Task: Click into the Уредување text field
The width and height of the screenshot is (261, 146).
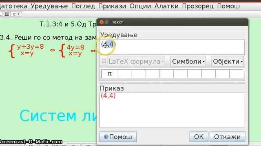Action: pyautogui.click(x=172, y=47)
